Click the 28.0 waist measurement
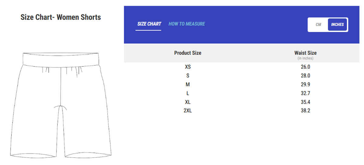 coord(305,76)
